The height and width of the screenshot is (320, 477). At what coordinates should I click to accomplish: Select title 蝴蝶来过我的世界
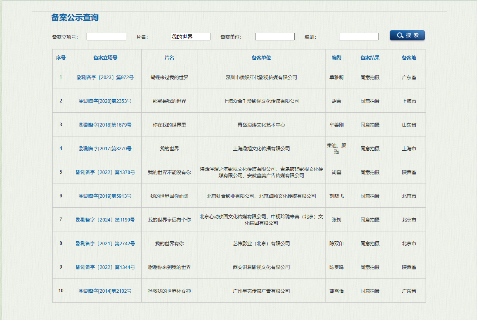click(x=169, y=77)
